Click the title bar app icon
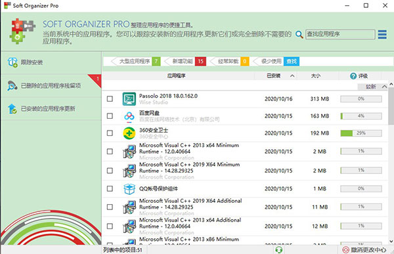Screen dimensions: 394x254 point(7,5)
